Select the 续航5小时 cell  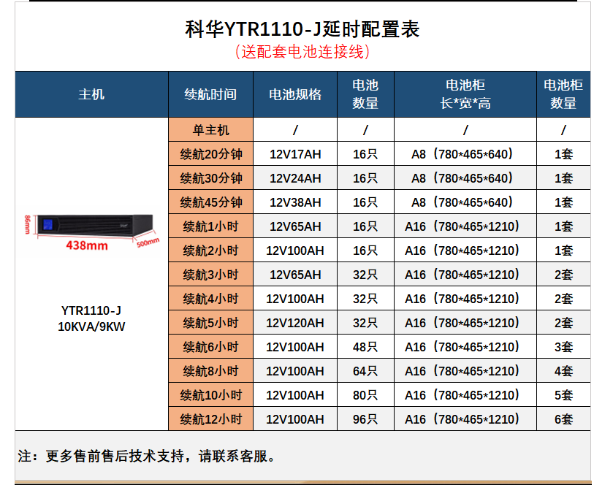coord(210,323)
